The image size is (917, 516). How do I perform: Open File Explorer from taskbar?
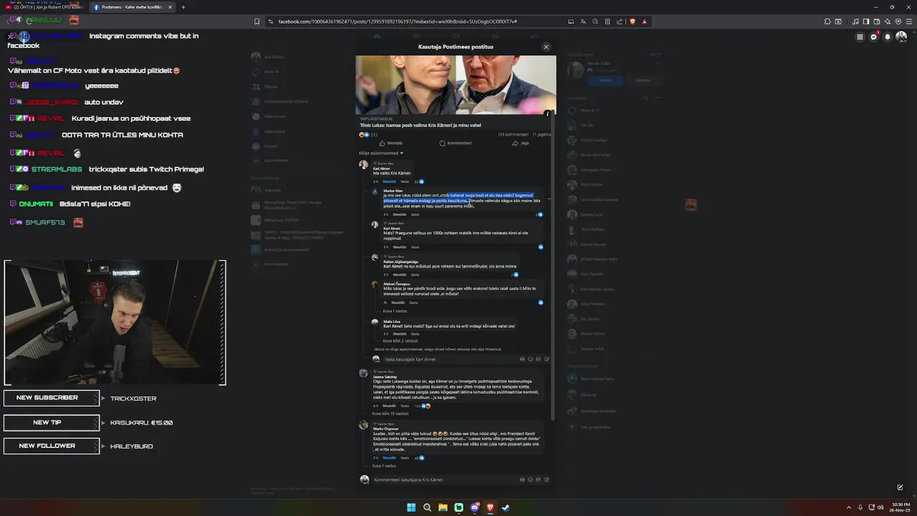tap(443, 507)
